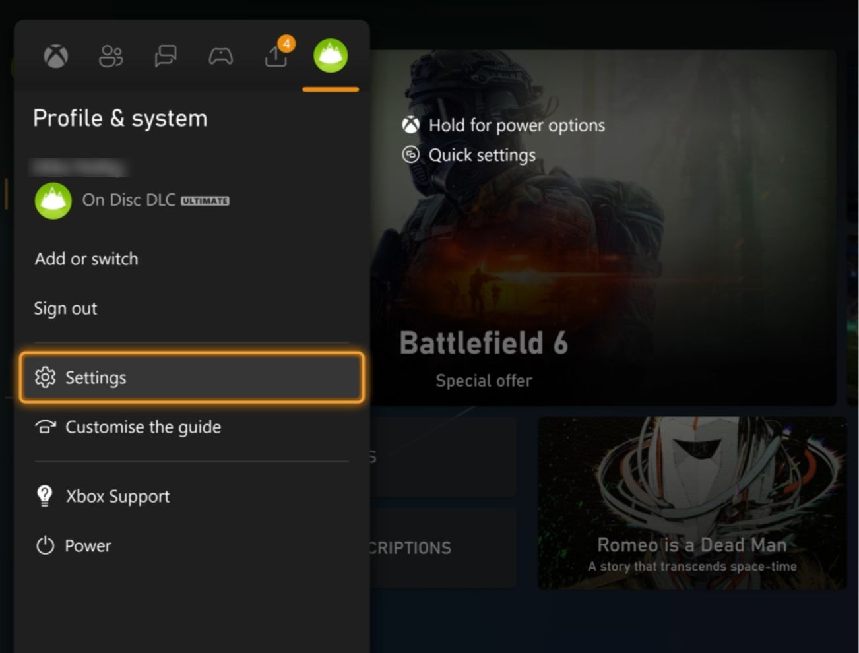Click the Quick settings hint
Image resolution: width=859 pixels, height=653 pixels.
(x=482, y=155)
